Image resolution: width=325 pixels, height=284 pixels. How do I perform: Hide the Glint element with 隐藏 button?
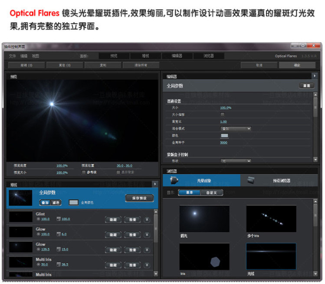pyautogui.click(x=113, y=220)
